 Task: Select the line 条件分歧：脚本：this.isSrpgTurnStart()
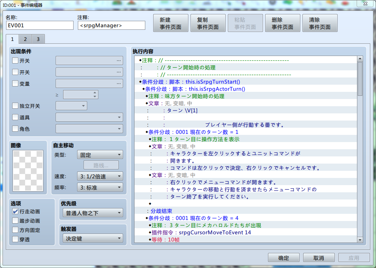tap(246, 82)
